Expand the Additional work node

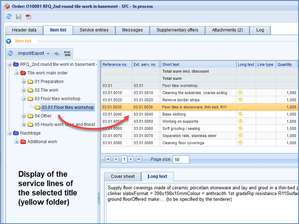point(16,142)
